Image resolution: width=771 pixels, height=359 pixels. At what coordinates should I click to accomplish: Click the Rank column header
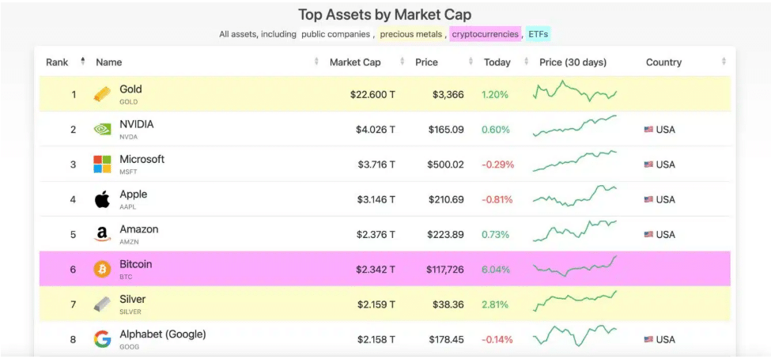[57, 62]
